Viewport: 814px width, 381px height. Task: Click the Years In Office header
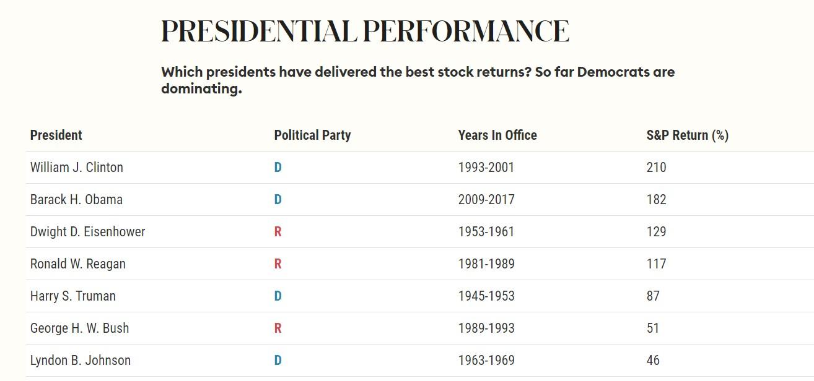(497, 135)
